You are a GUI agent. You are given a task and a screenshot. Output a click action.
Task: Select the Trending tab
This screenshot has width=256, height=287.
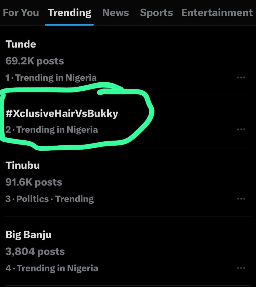coord(70,13)
